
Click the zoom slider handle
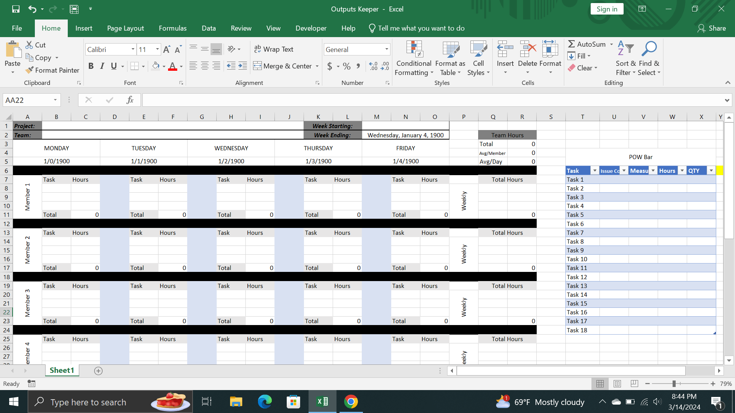(x=674, y=384)
